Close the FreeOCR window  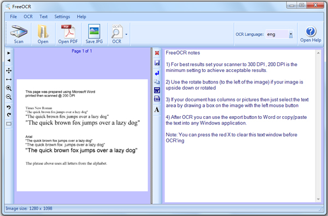315,5
